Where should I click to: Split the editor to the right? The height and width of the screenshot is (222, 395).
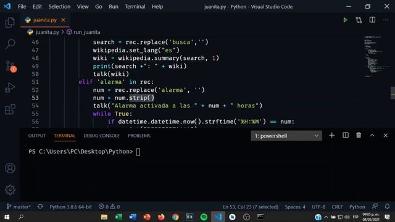[372, 20]
